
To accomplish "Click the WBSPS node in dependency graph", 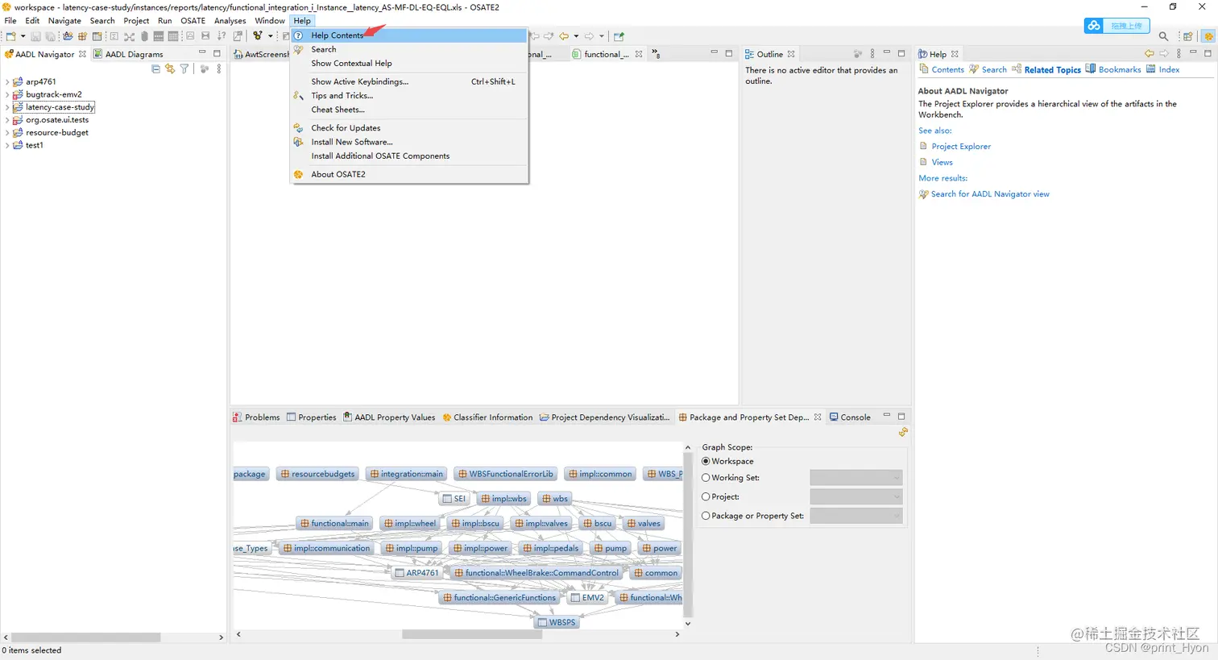I will tap(557, 622).
